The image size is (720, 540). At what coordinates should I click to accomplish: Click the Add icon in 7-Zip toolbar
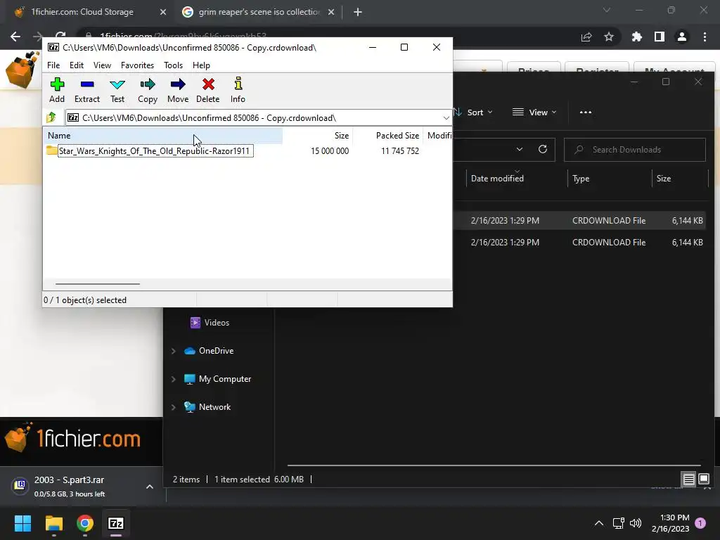click(57, 90)
